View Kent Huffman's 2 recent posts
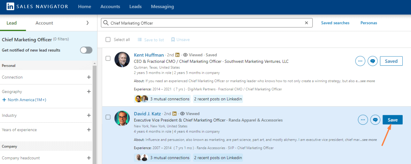The width and height of the screenshot is (411, 164). 218,99
